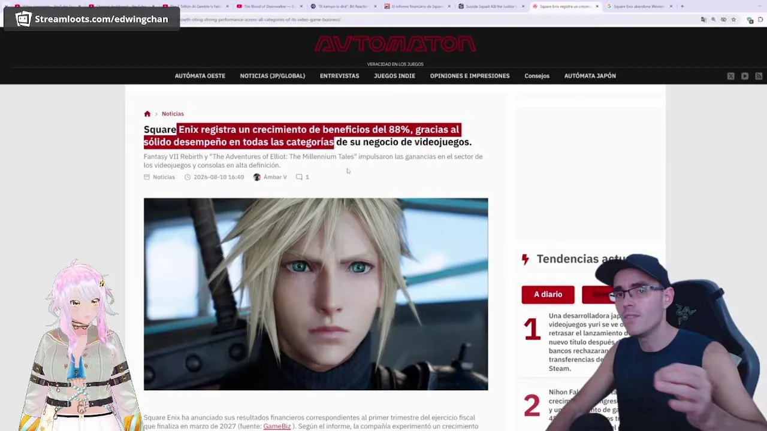Open the AUTOMATON site logo
The height and width of the screenshot is (431, 767).
395,44
